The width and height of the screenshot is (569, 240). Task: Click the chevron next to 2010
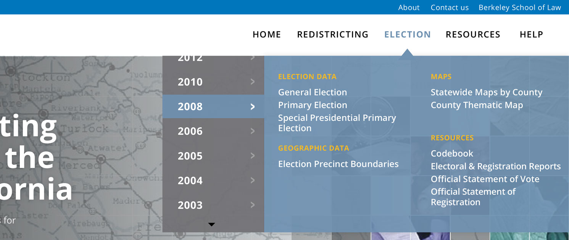pyautogui.click(x=253, y=82)
